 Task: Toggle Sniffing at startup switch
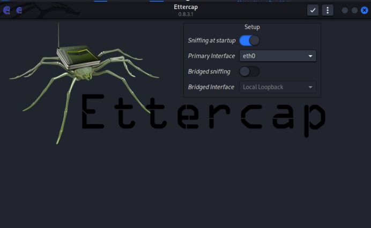pyautogui.click(x=249, y=41)
